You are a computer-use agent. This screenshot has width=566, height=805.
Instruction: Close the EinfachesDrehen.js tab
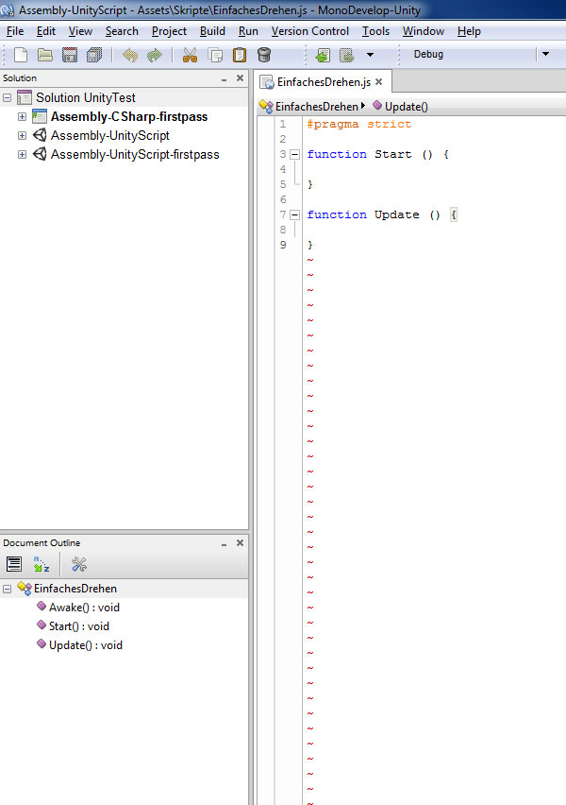(x=379, y=81)
